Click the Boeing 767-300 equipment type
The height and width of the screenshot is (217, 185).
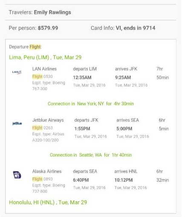[x=49, y=86]
